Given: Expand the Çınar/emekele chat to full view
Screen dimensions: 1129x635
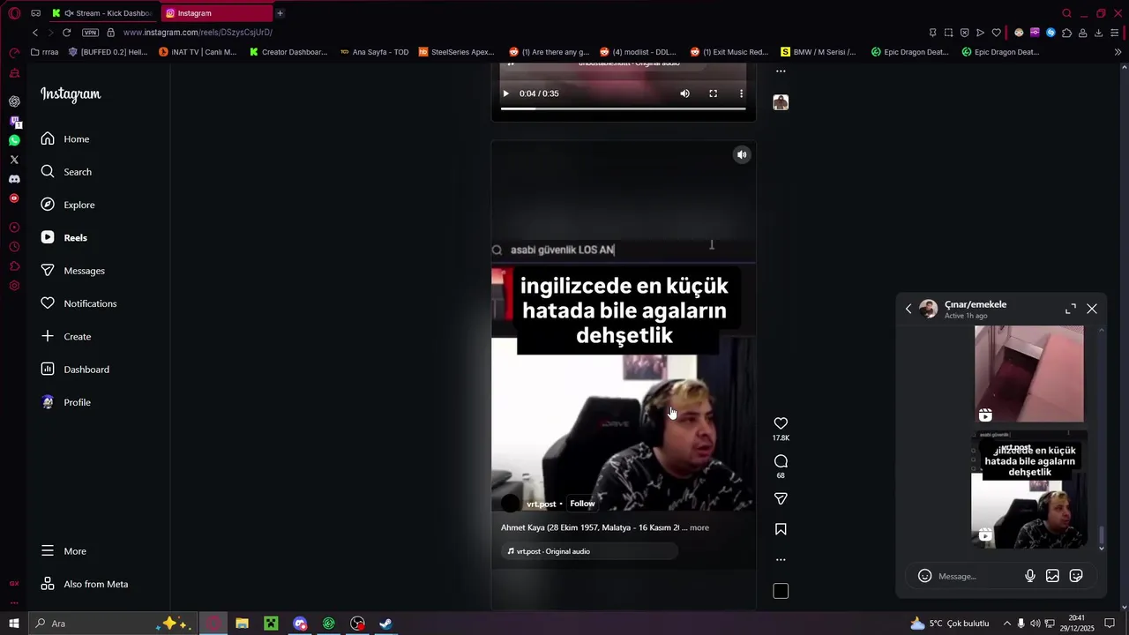Looking at the screenshot, I should 1070,309.
